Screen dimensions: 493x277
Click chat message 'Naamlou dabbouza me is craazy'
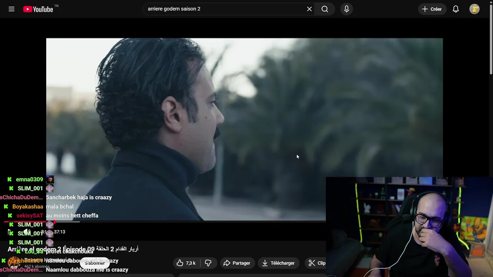[87, 270]
